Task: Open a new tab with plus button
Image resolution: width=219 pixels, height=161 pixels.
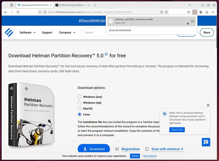Action: coord(95,5)
